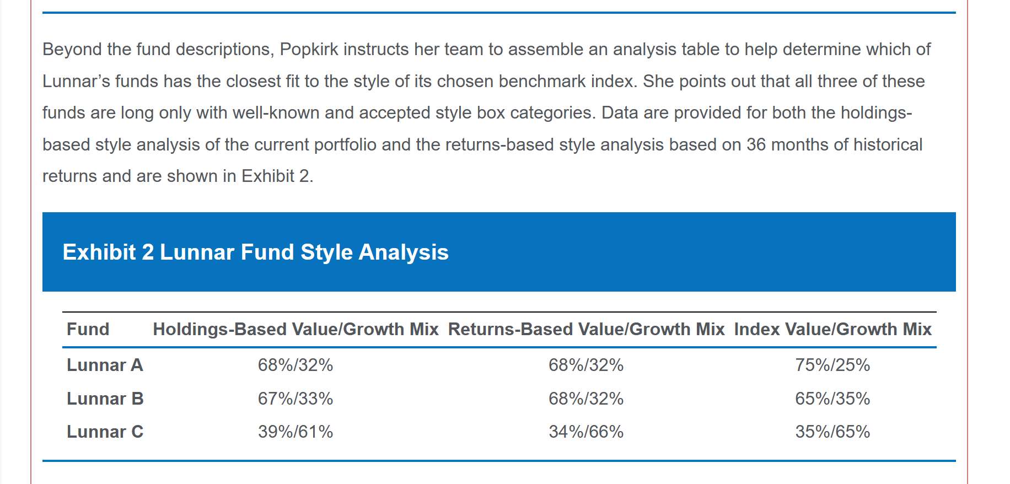Screen dimensions: 1010x484
Task: Click the 39%/61% holdings-based cell
Action: pyautogui.click(x=296, y=432)
